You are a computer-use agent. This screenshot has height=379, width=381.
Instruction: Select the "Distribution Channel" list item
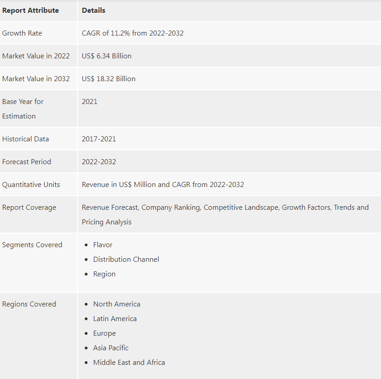(x=126, y=259)
